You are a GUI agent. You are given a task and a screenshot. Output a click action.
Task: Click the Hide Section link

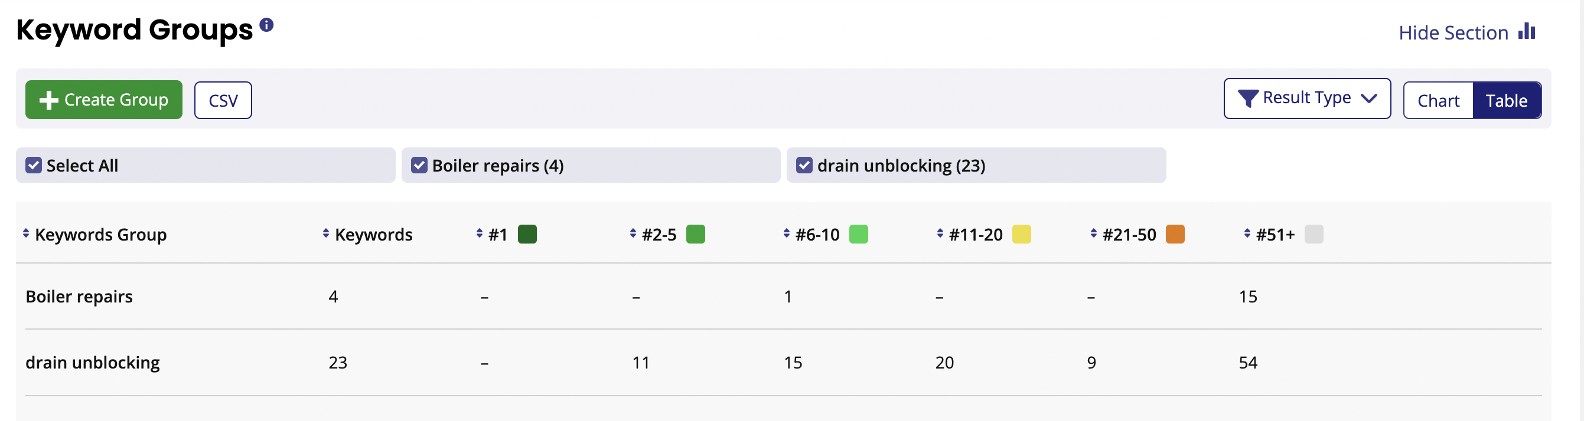[1453, 32]
